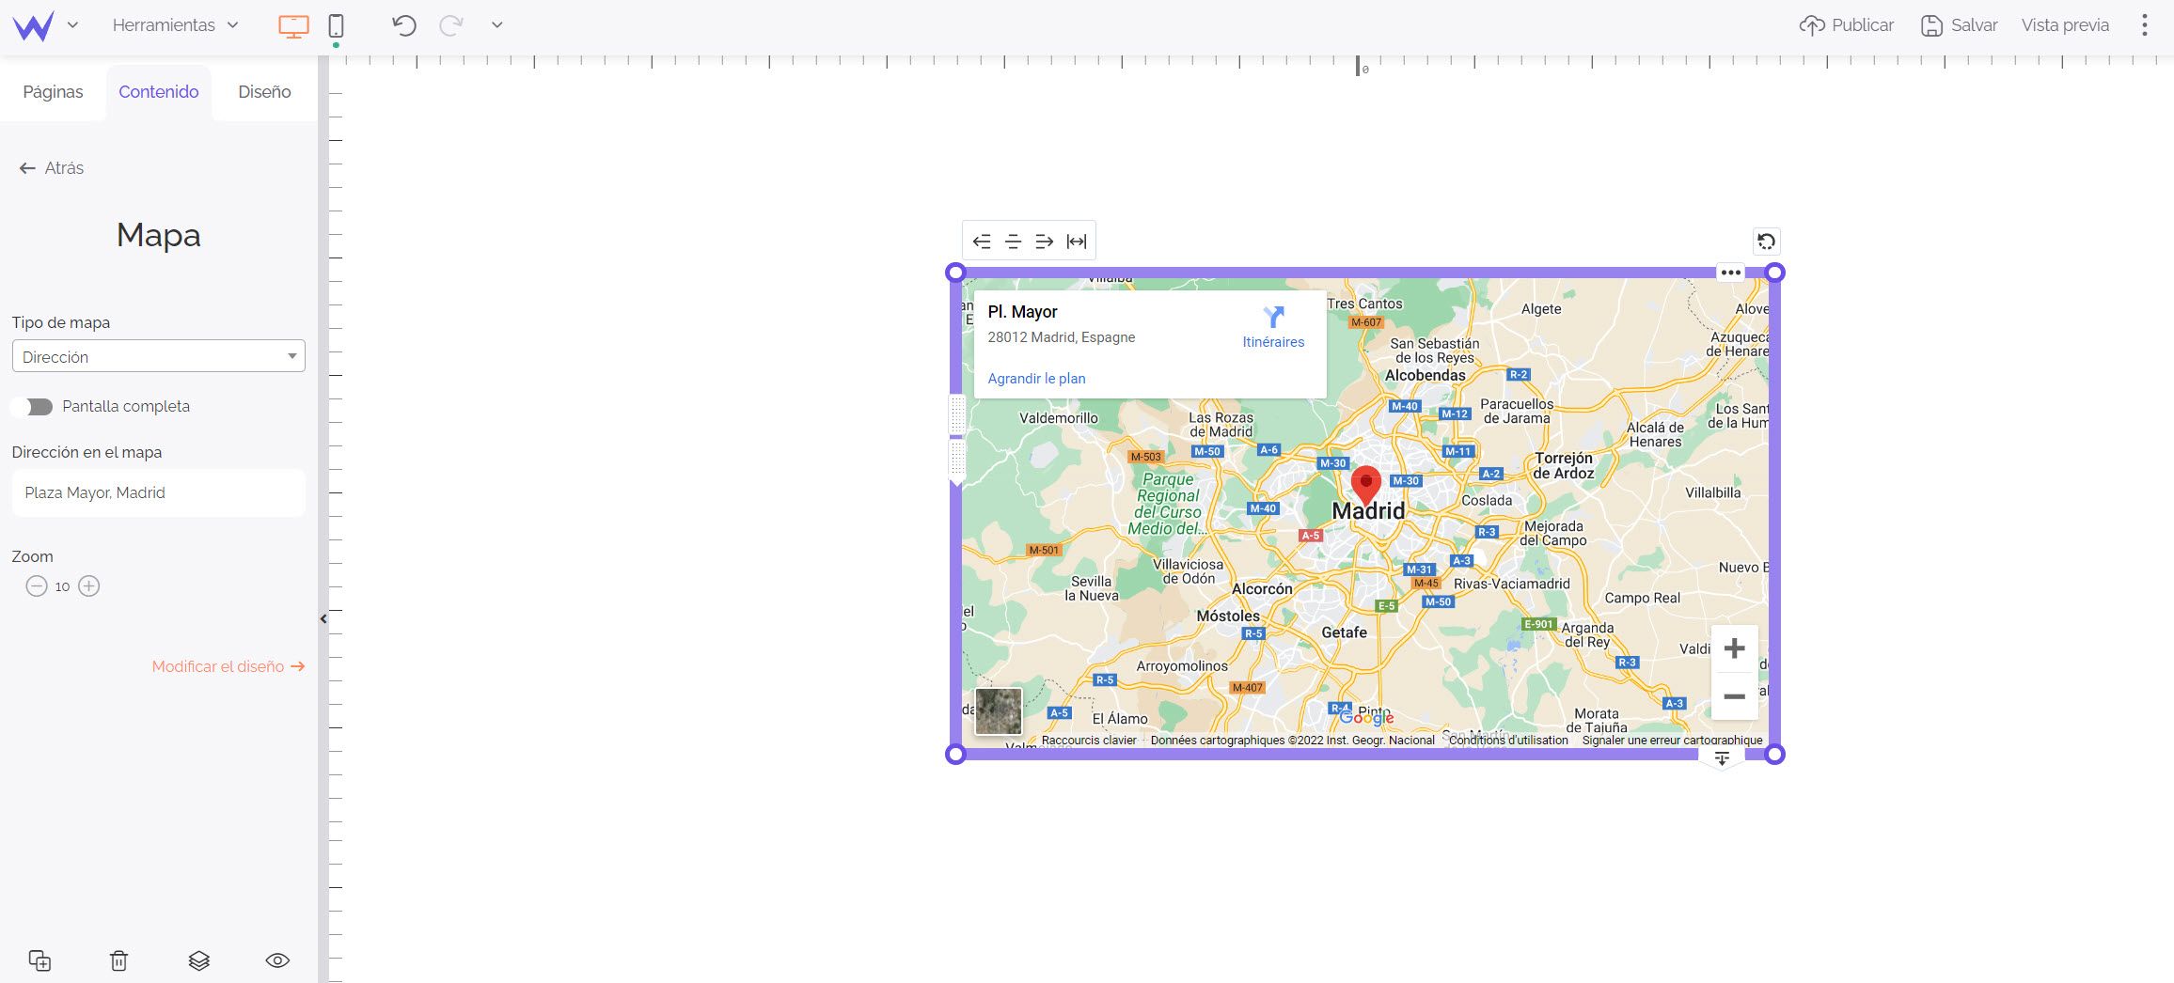Viewport: 2174px width, 983px height.
Task: Click the bottom-left resize handle
Action: pyautogui.click(x=955, y=754)
